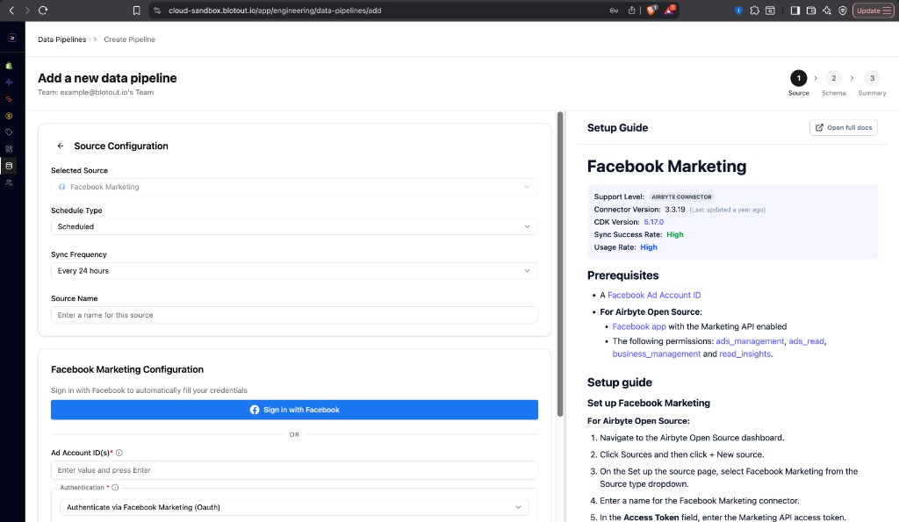Open the read_insights permission link
Screen dimensions: 899x522
coord(744,354)
